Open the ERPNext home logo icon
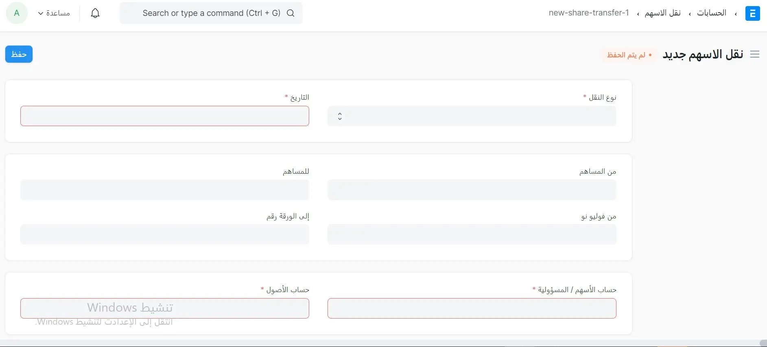 point(752,13)
